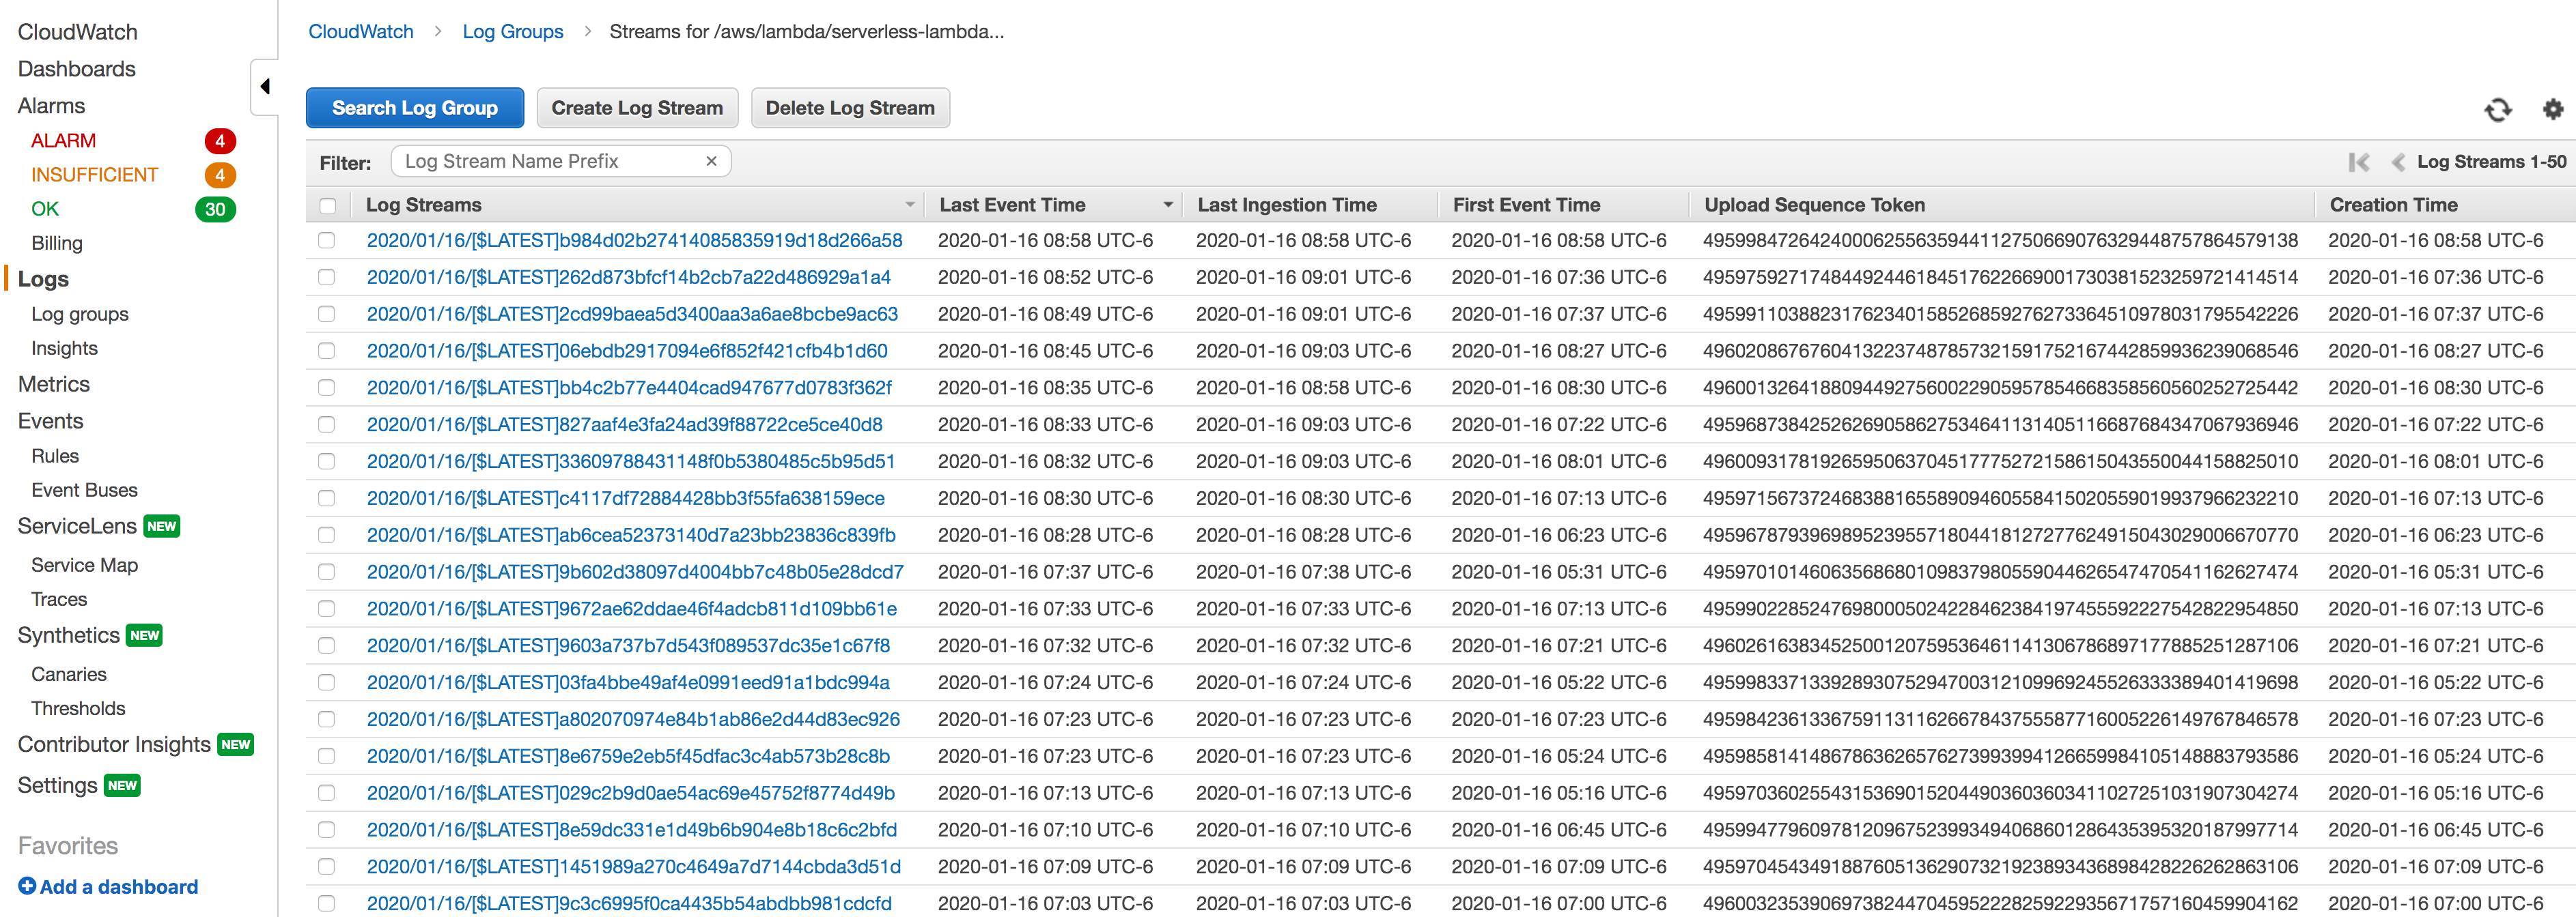Screen dimensions: 2576x917
Task: Check the select-all box in the table header
Action: [327, 205]
